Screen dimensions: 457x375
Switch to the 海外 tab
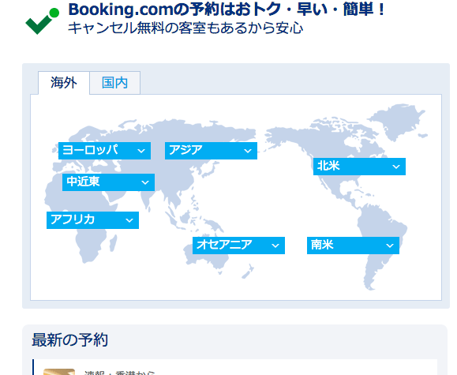63,83
